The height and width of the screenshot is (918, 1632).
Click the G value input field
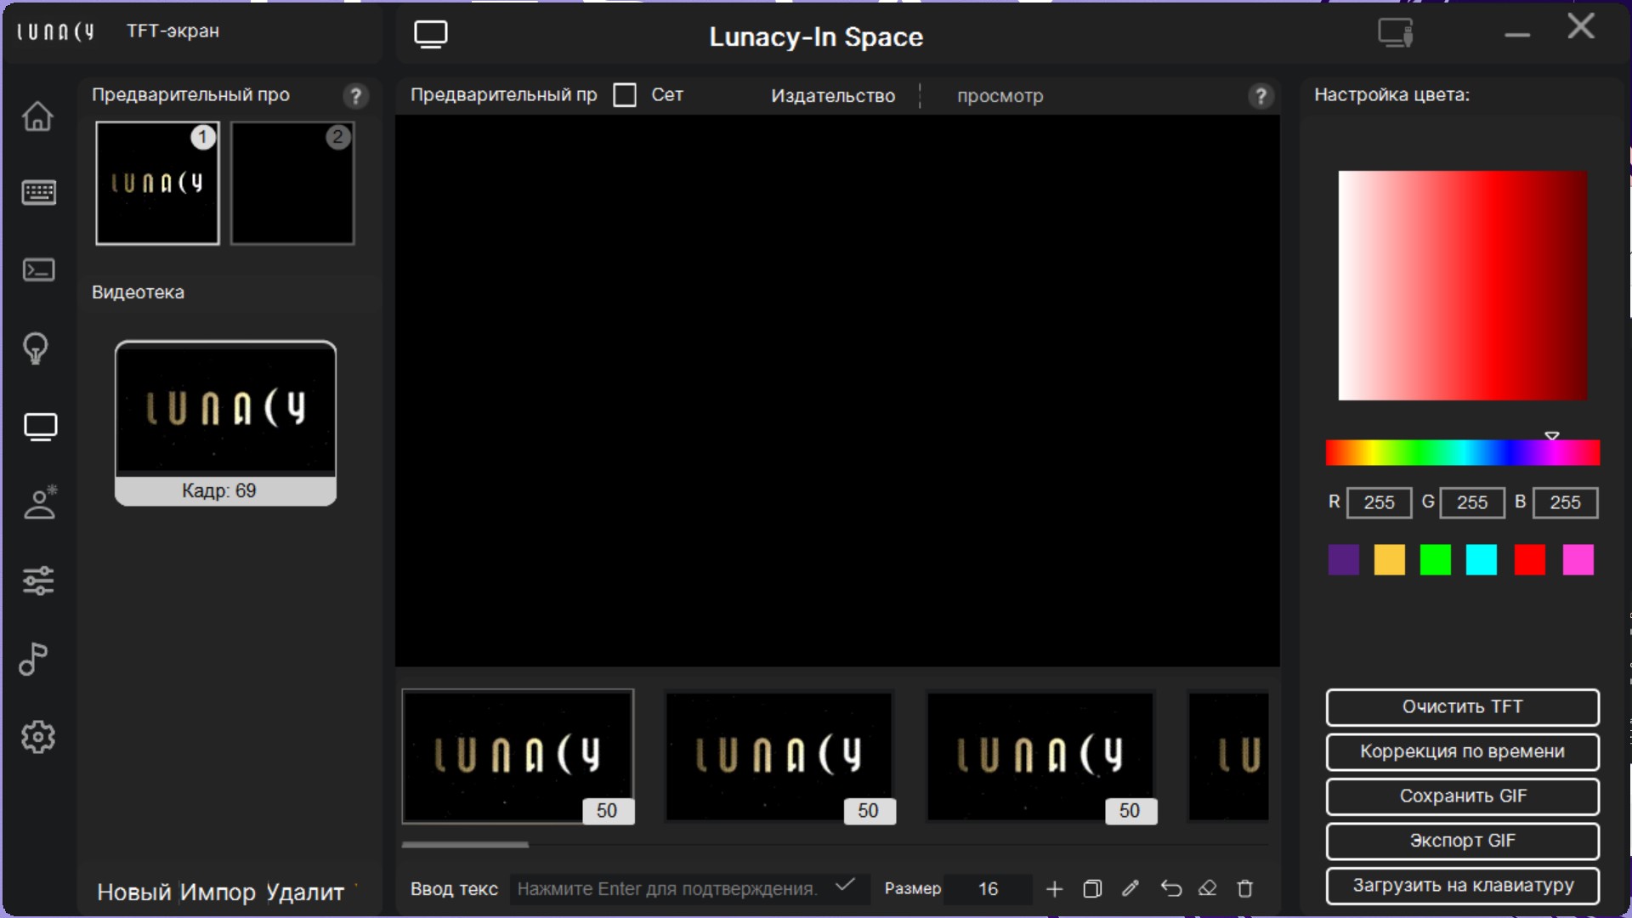click(1472, 502)
